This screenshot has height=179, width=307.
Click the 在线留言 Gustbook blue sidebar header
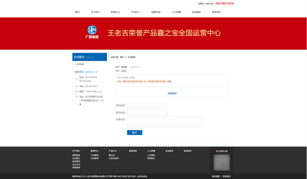tap(90, 57)
